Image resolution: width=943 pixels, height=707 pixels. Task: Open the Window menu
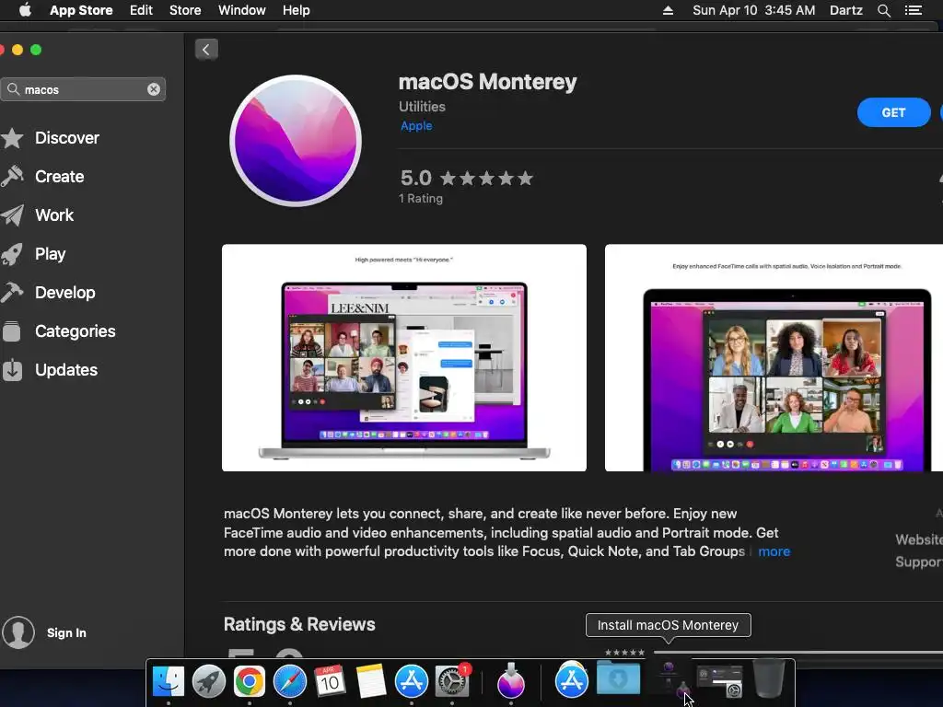242,10
